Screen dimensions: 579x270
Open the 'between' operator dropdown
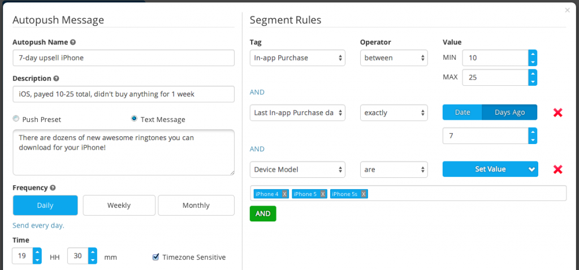[x=394, y=58]
